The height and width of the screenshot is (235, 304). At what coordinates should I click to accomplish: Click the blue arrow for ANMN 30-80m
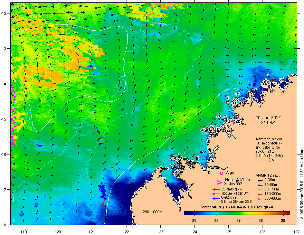259,185
